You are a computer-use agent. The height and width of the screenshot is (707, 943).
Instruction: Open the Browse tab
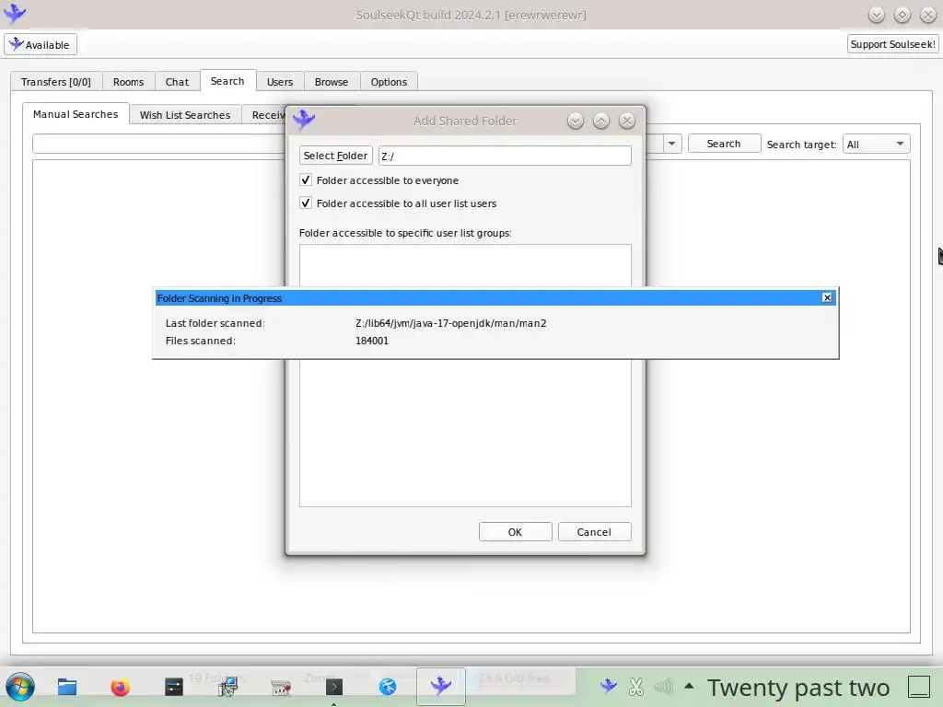click(x=332, y=82)
